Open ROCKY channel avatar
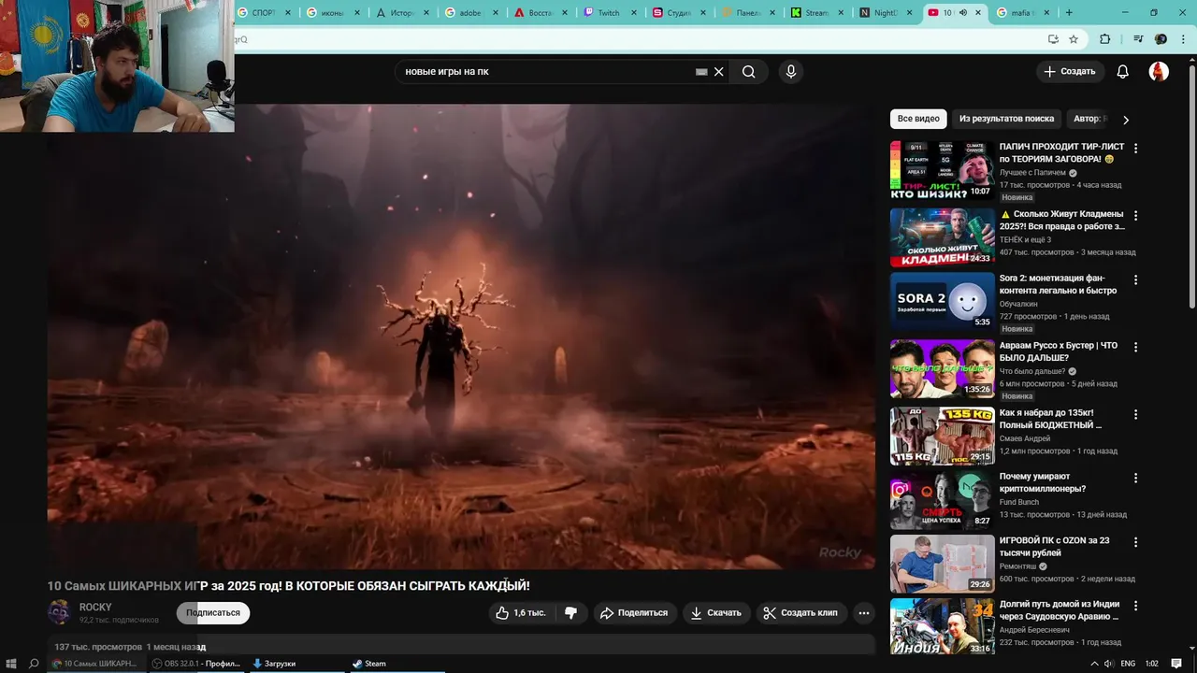 point(59,612)
